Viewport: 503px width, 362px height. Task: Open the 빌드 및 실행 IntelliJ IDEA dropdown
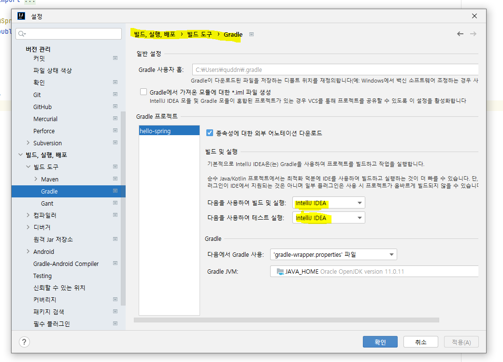tap(329, 203)
